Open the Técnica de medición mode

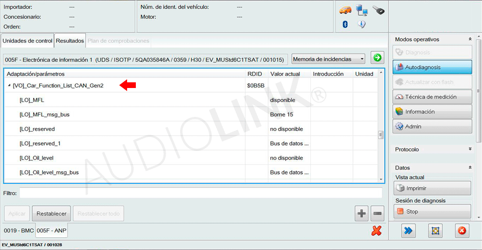click(432, 97)
